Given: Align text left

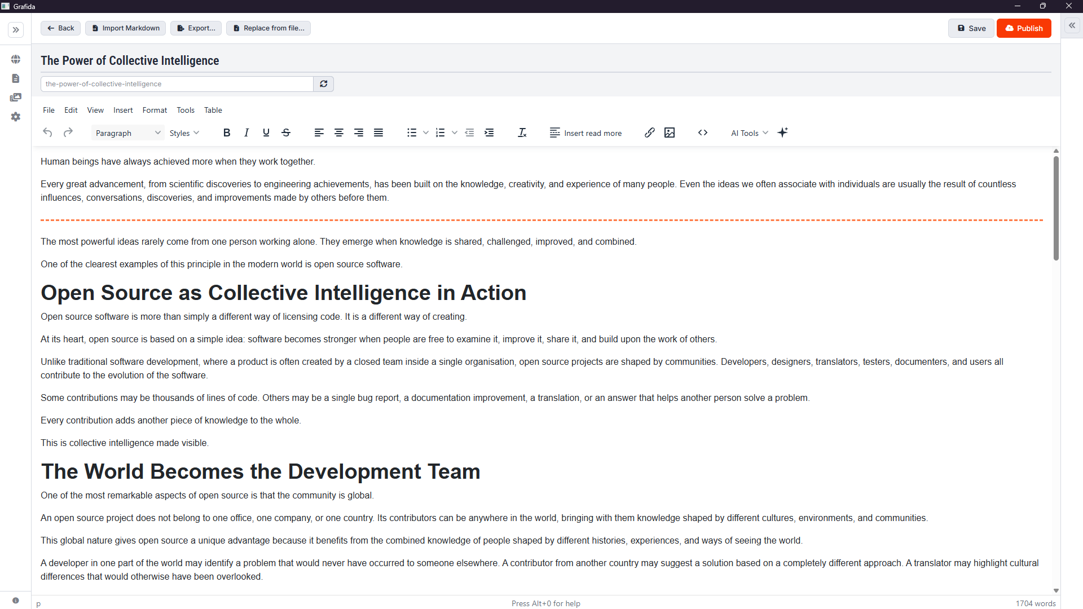Looking at the screenshot, I should [x=319, y=133].
